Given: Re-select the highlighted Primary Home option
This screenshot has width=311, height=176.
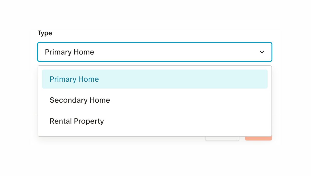Looking at the screenshot, I should pyautogui.click(x=74, y=79).
